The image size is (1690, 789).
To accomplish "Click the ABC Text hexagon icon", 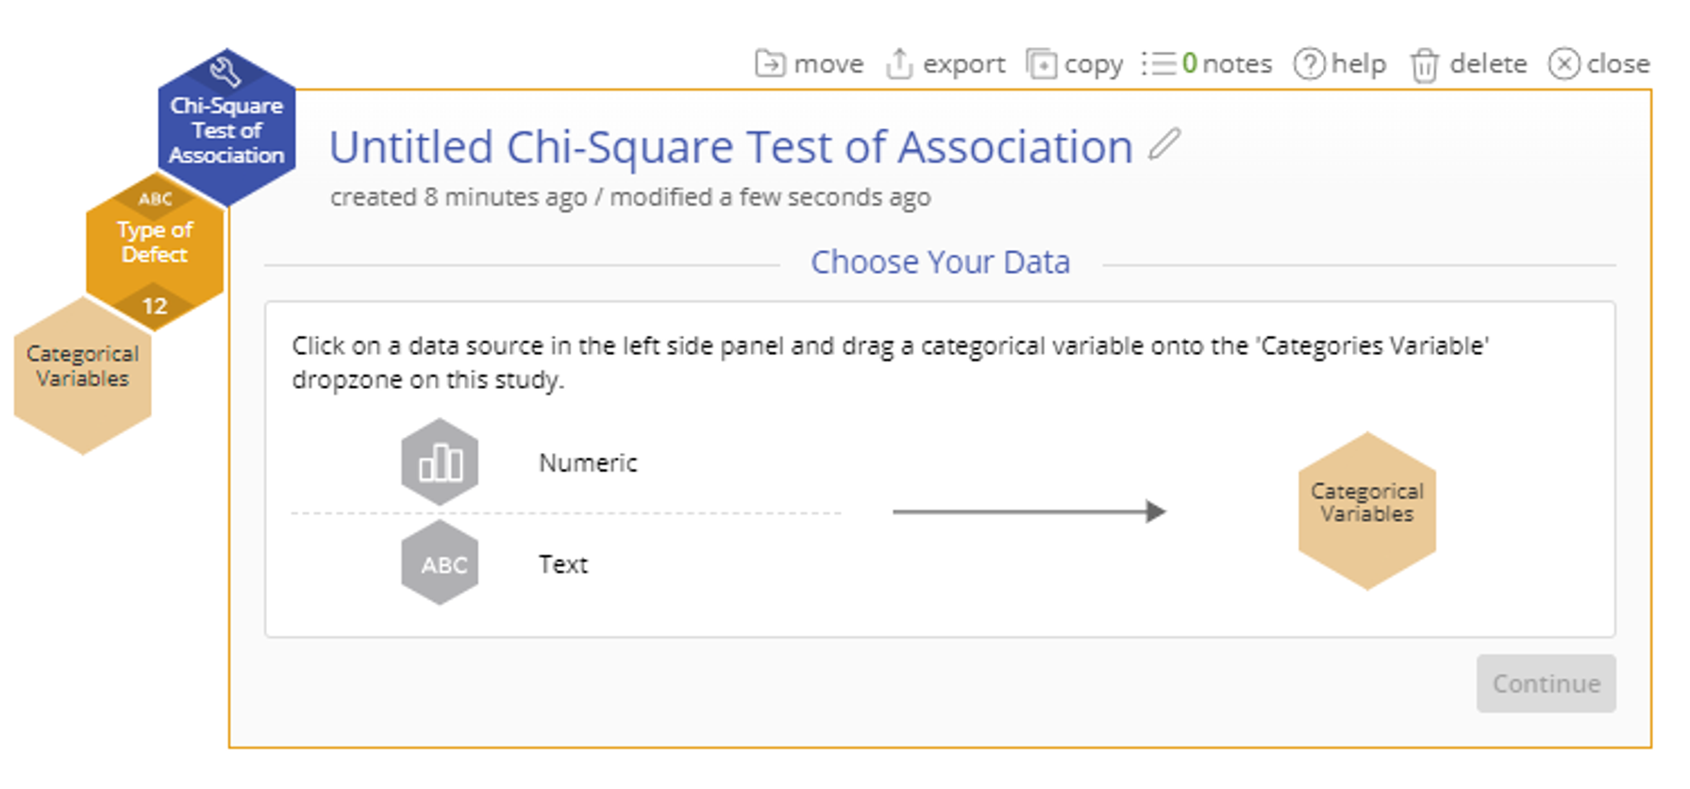I will pyautogui.click(x=440, y=563).
